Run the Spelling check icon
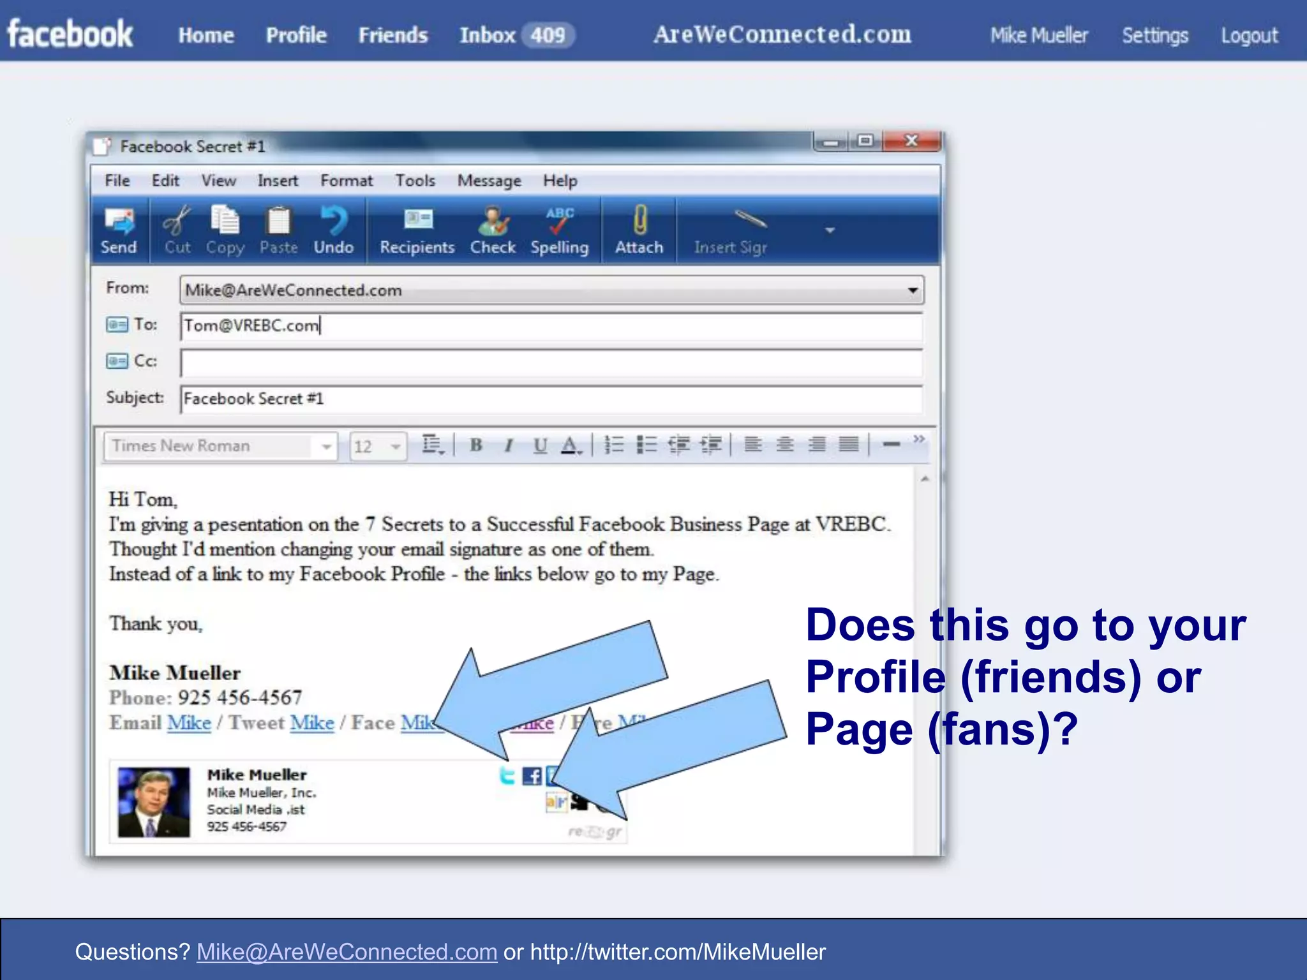 (x=560, y=221)
